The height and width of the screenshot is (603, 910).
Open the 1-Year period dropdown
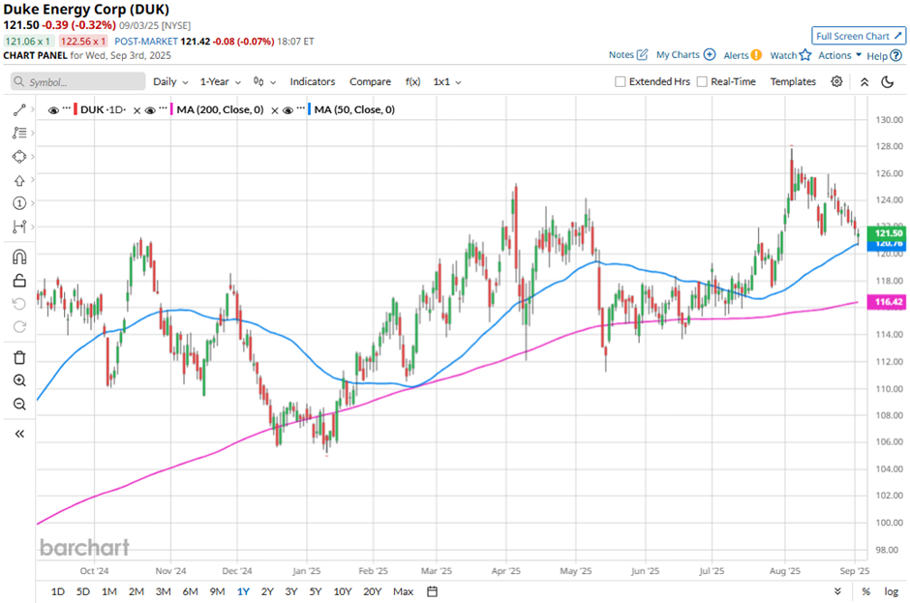click(x=221, y=82)
